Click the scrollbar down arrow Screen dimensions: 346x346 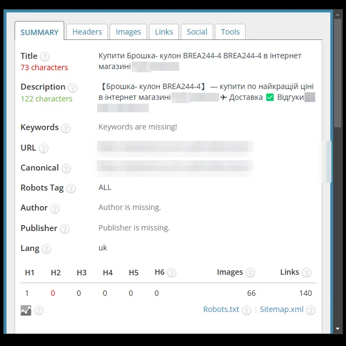(x=337, y=329)
